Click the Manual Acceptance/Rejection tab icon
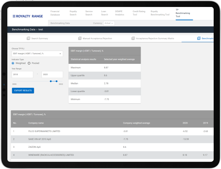The image size is (221, 169). (80, 38)
